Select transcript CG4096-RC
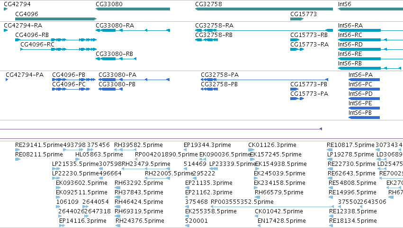This screenshot has width=403, height=228. click(x=37, y=45)
